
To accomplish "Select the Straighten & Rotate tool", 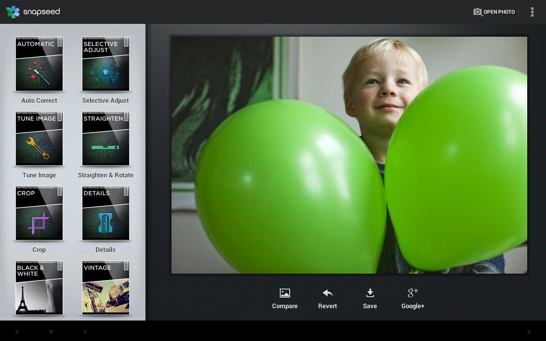I will pyautogui.click(x=105, y=139).
